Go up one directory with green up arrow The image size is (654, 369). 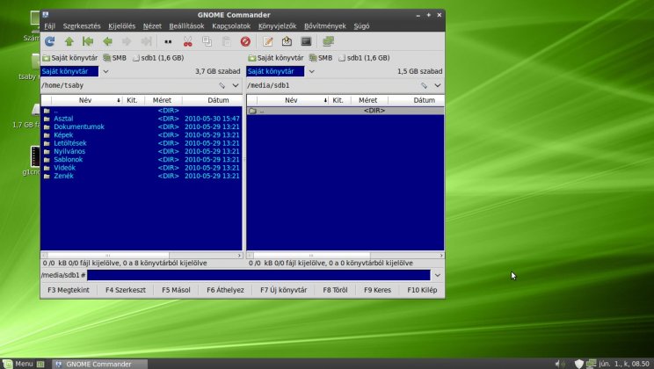coord(69,41)
